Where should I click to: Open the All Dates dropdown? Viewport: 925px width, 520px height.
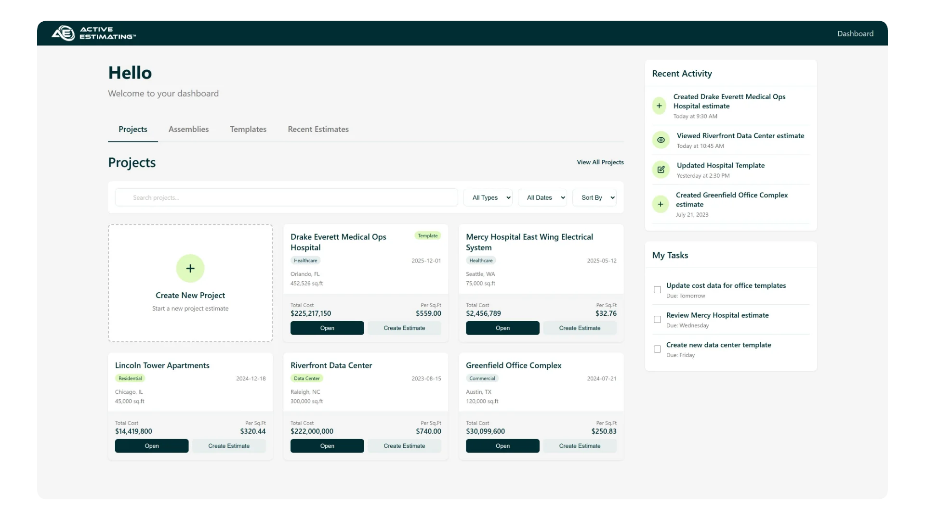pos(542,197)
